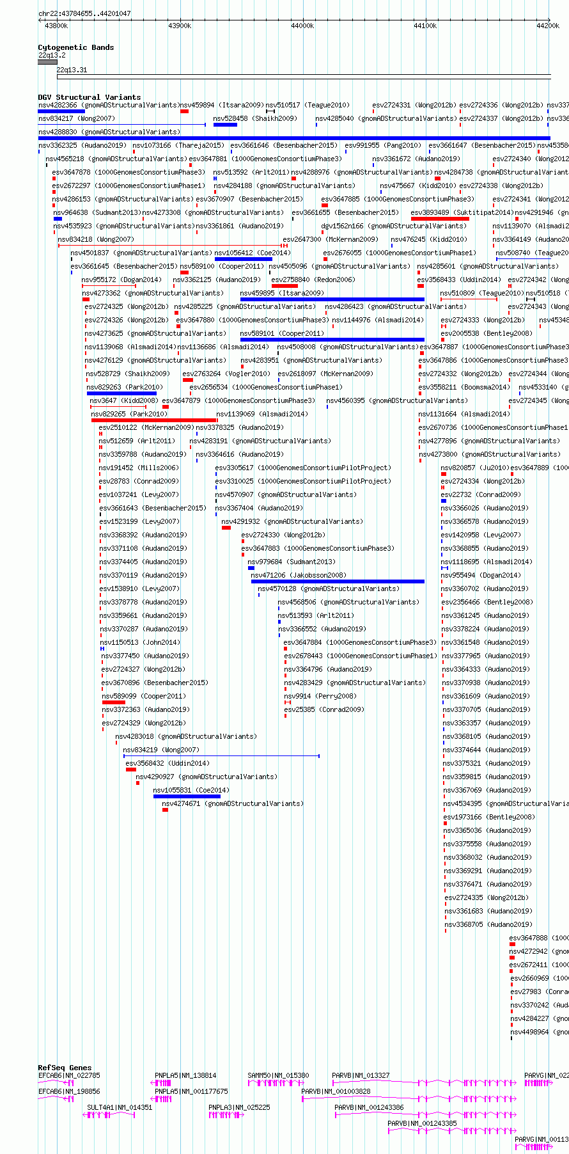Image resolution: width=569 pixels, height=1154 pixels.
Task: Click the blue nsv1056412 (Coe2014) variant bar
Action: [244, 259]
